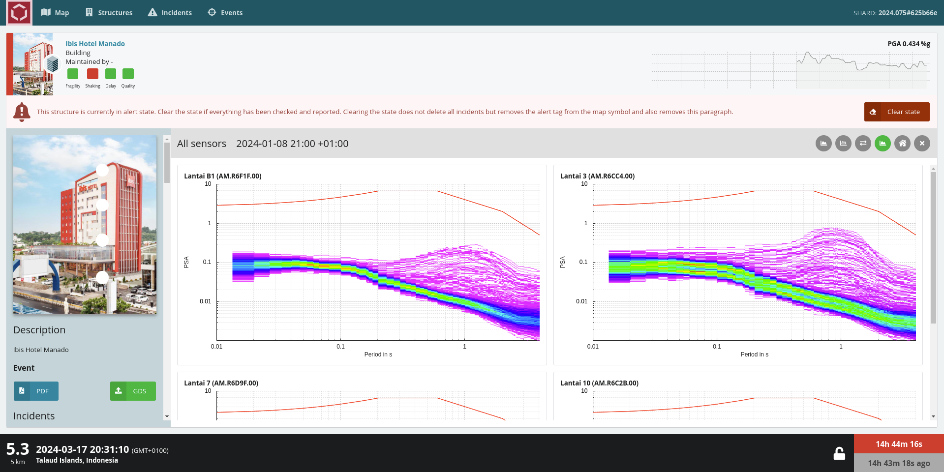Open the Map menu item
This screenshot has height=472, width=944.
[55, 13]
